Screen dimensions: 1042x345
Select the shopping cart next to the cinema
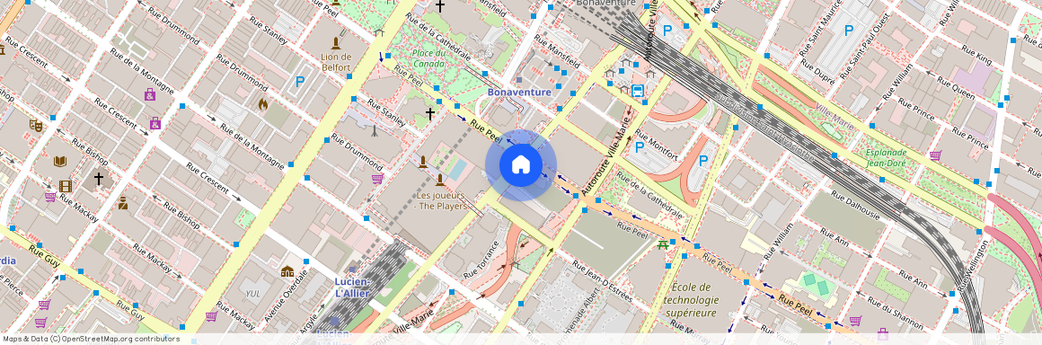point(49,197)
